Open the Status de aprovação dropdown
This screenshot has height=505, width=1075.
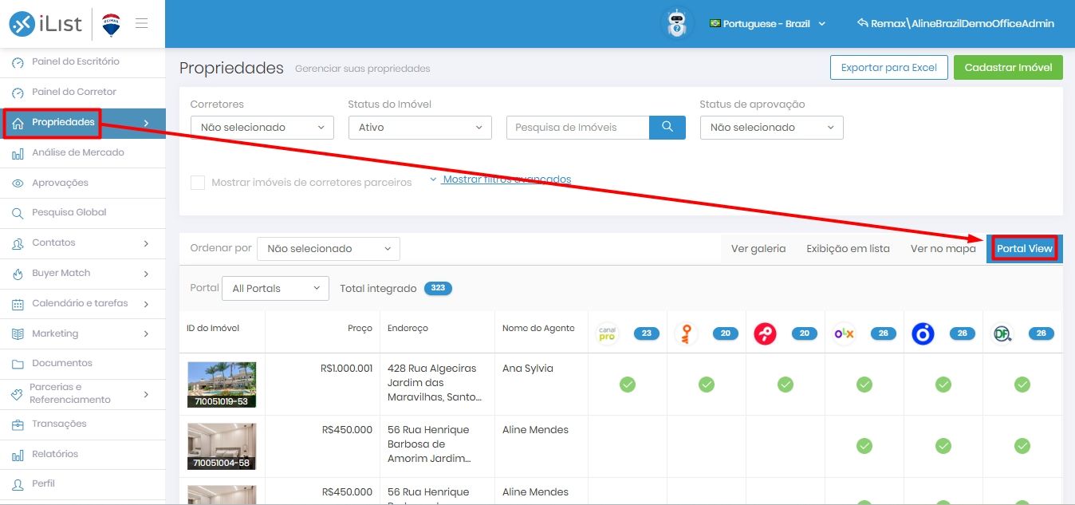[771, 127]
